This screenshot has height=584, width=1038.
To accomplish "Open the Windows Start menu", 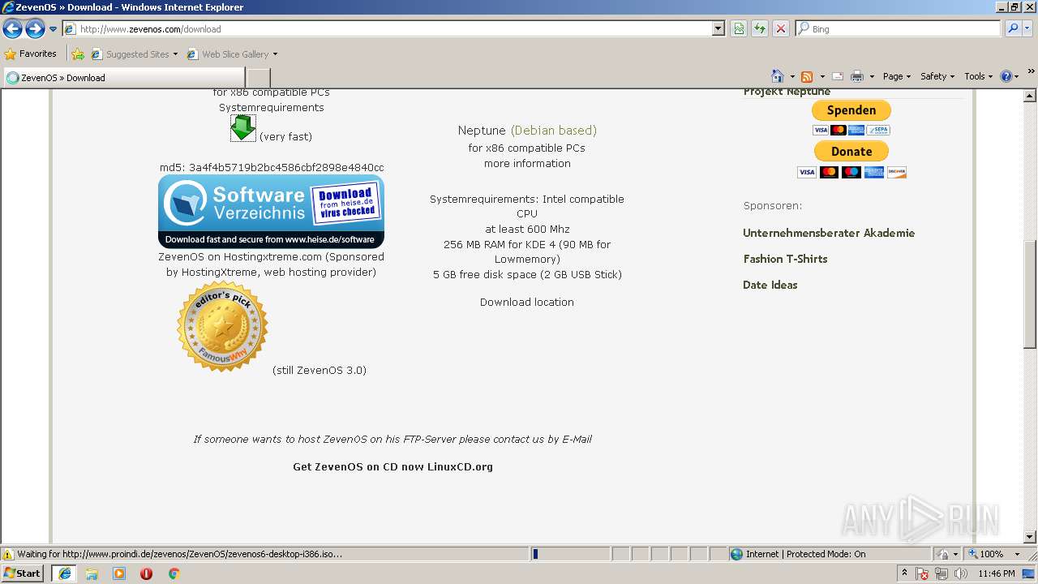I will [23, 573].
